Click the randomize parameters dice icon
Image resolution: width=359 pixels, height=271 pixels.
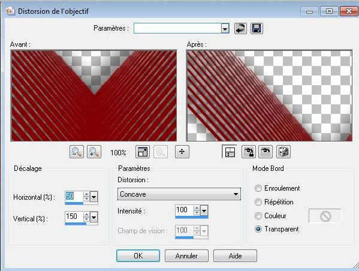point(283,152)
